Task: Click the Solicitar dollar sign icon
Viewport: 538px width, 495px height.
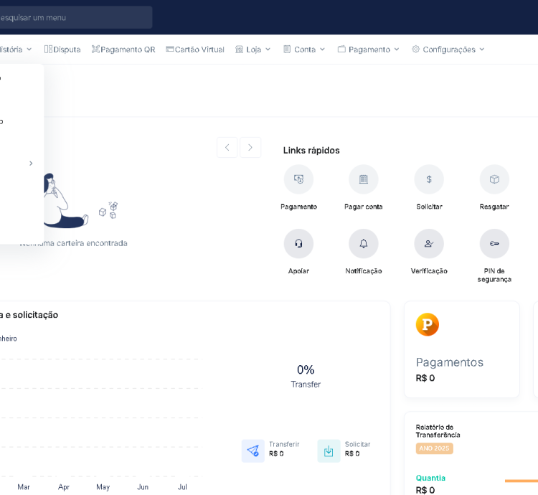Action: [x=429, y=179]
